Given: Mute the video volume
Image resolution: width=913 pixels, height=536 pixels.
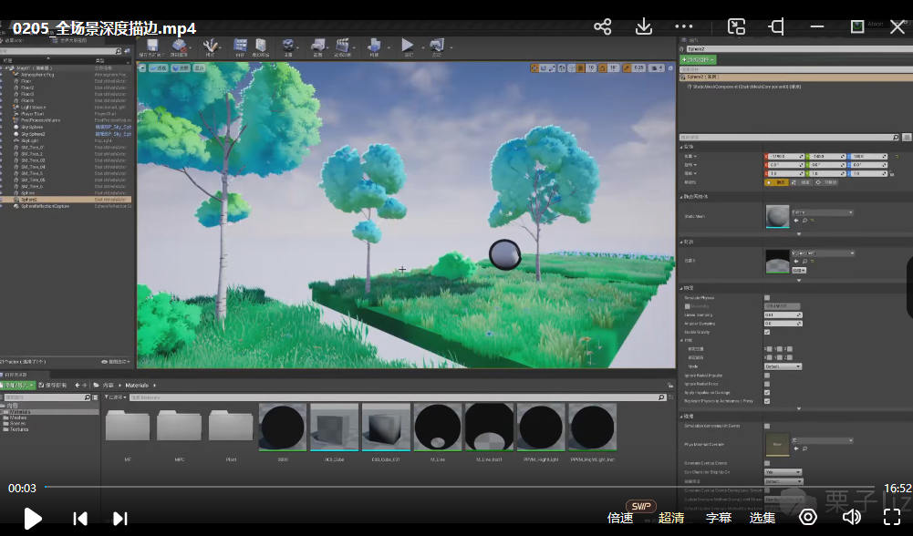Looking at the screenshot, I should click(851, 518).
